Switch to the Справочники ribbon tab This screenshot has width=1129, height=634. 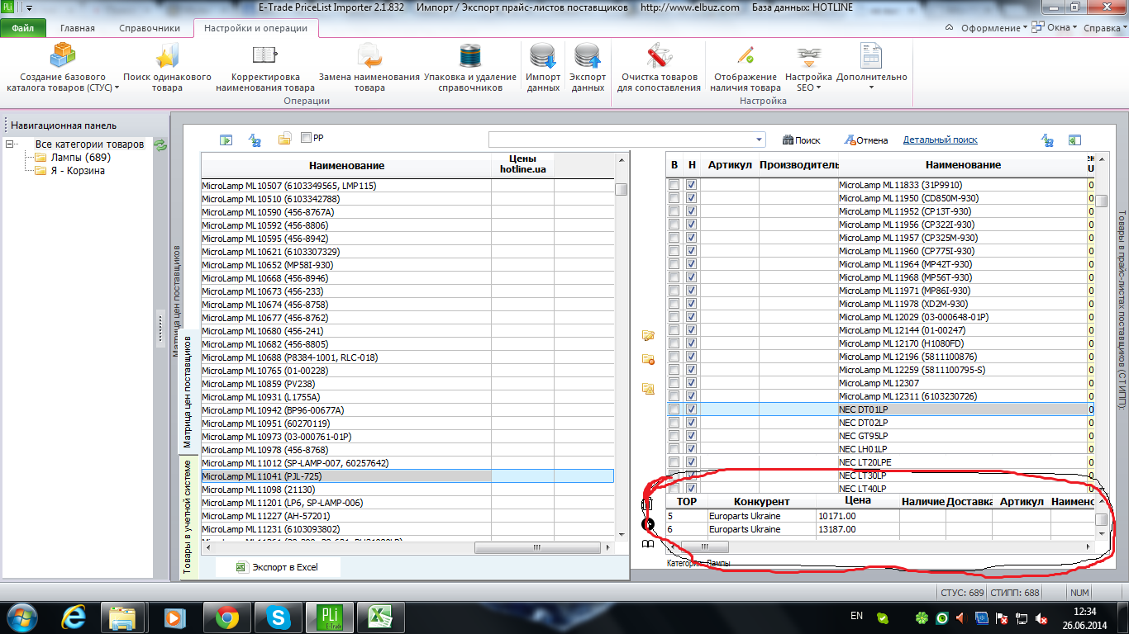(150, 28)
